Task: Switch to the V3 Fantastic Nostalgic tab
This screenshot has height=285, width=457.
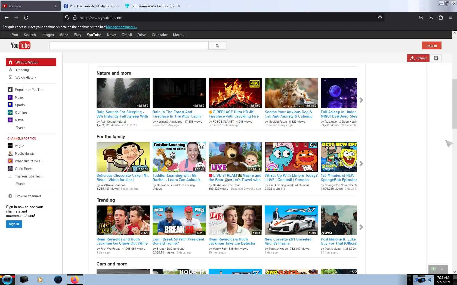Action: point(92,6)
